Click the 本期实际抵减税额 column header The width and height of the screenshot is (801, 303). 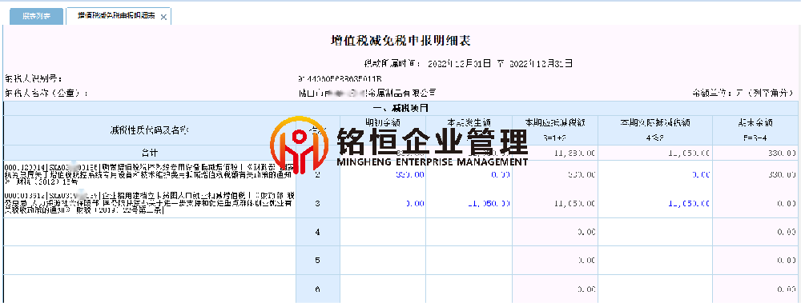coord(655,130)
